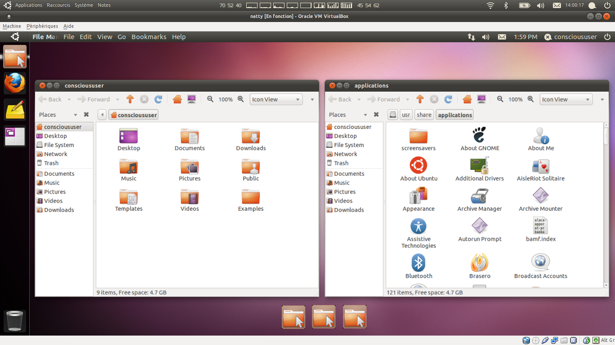The height and width of the screenshot is (345, 615).
Task: Click the 'usr' path button
Action: (406, 115)
